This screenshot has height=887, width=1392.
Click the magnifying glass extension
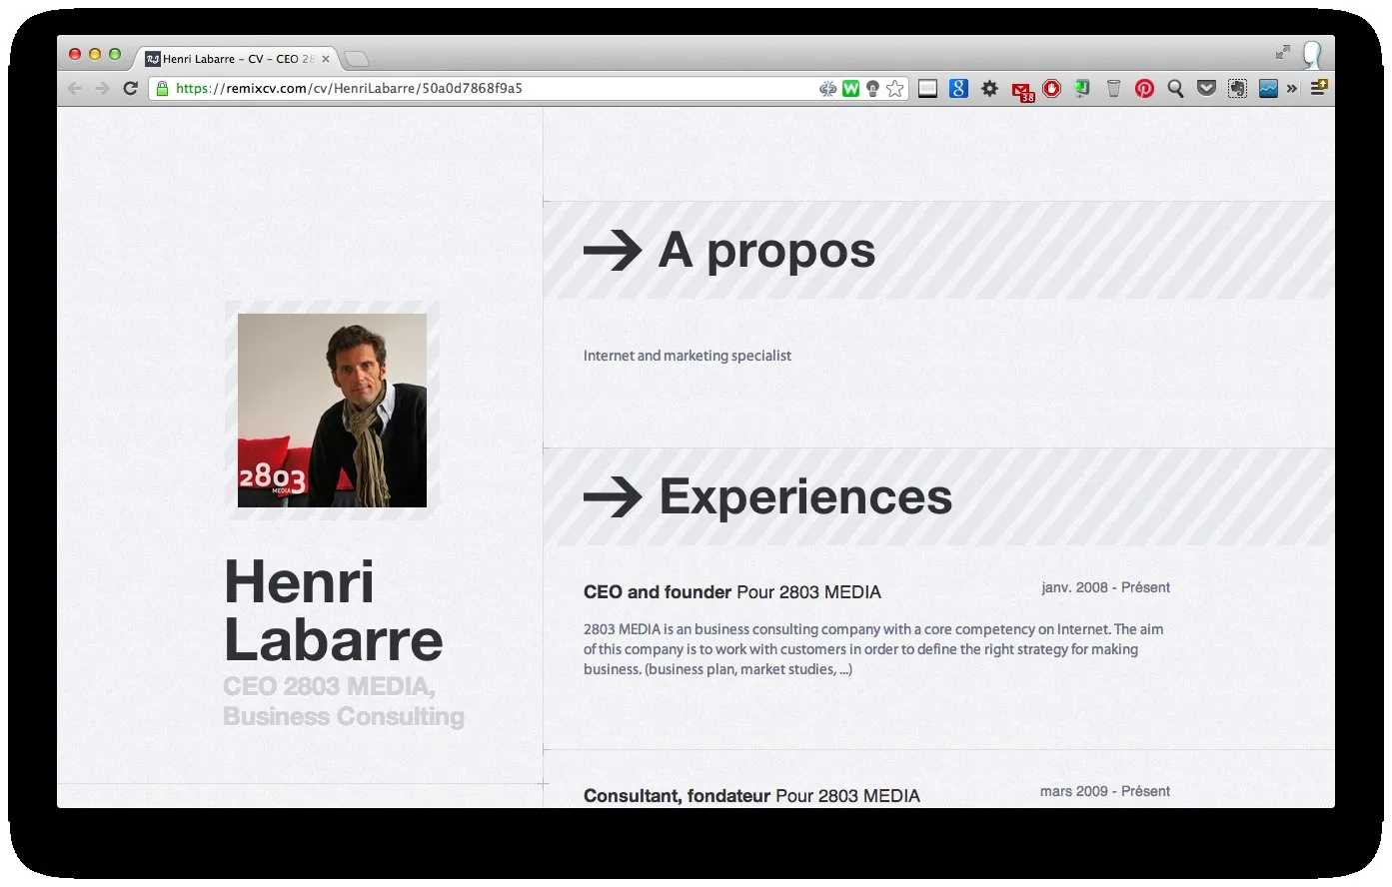tap(1176, 89)
